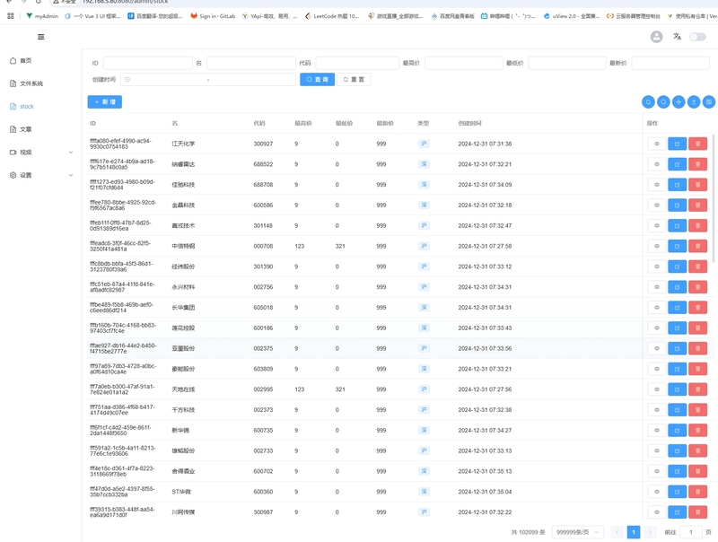Image resolution: width=718 pixels, height=542 pixels.
Task: Edit the row with code 600186
Action: (678, 328)
